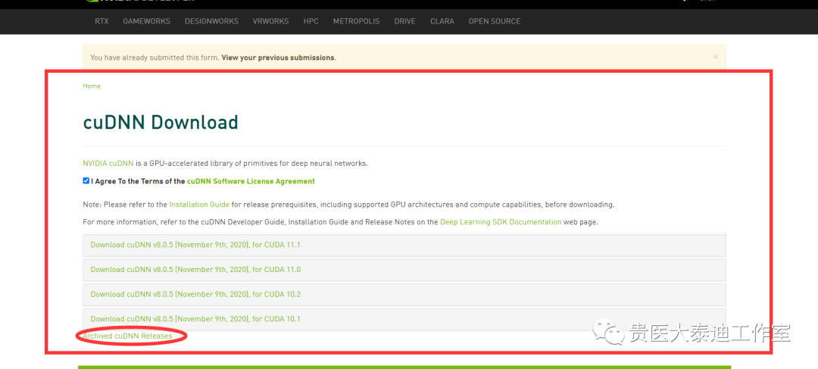Open the RTX navigation menu item
Screen dimensions: 818x369
pyautogui.click(x=101, y=21)
